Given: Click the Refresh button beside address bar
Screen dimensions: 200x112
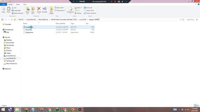Looking at the screenshot, I should click(x=183, y=20).
